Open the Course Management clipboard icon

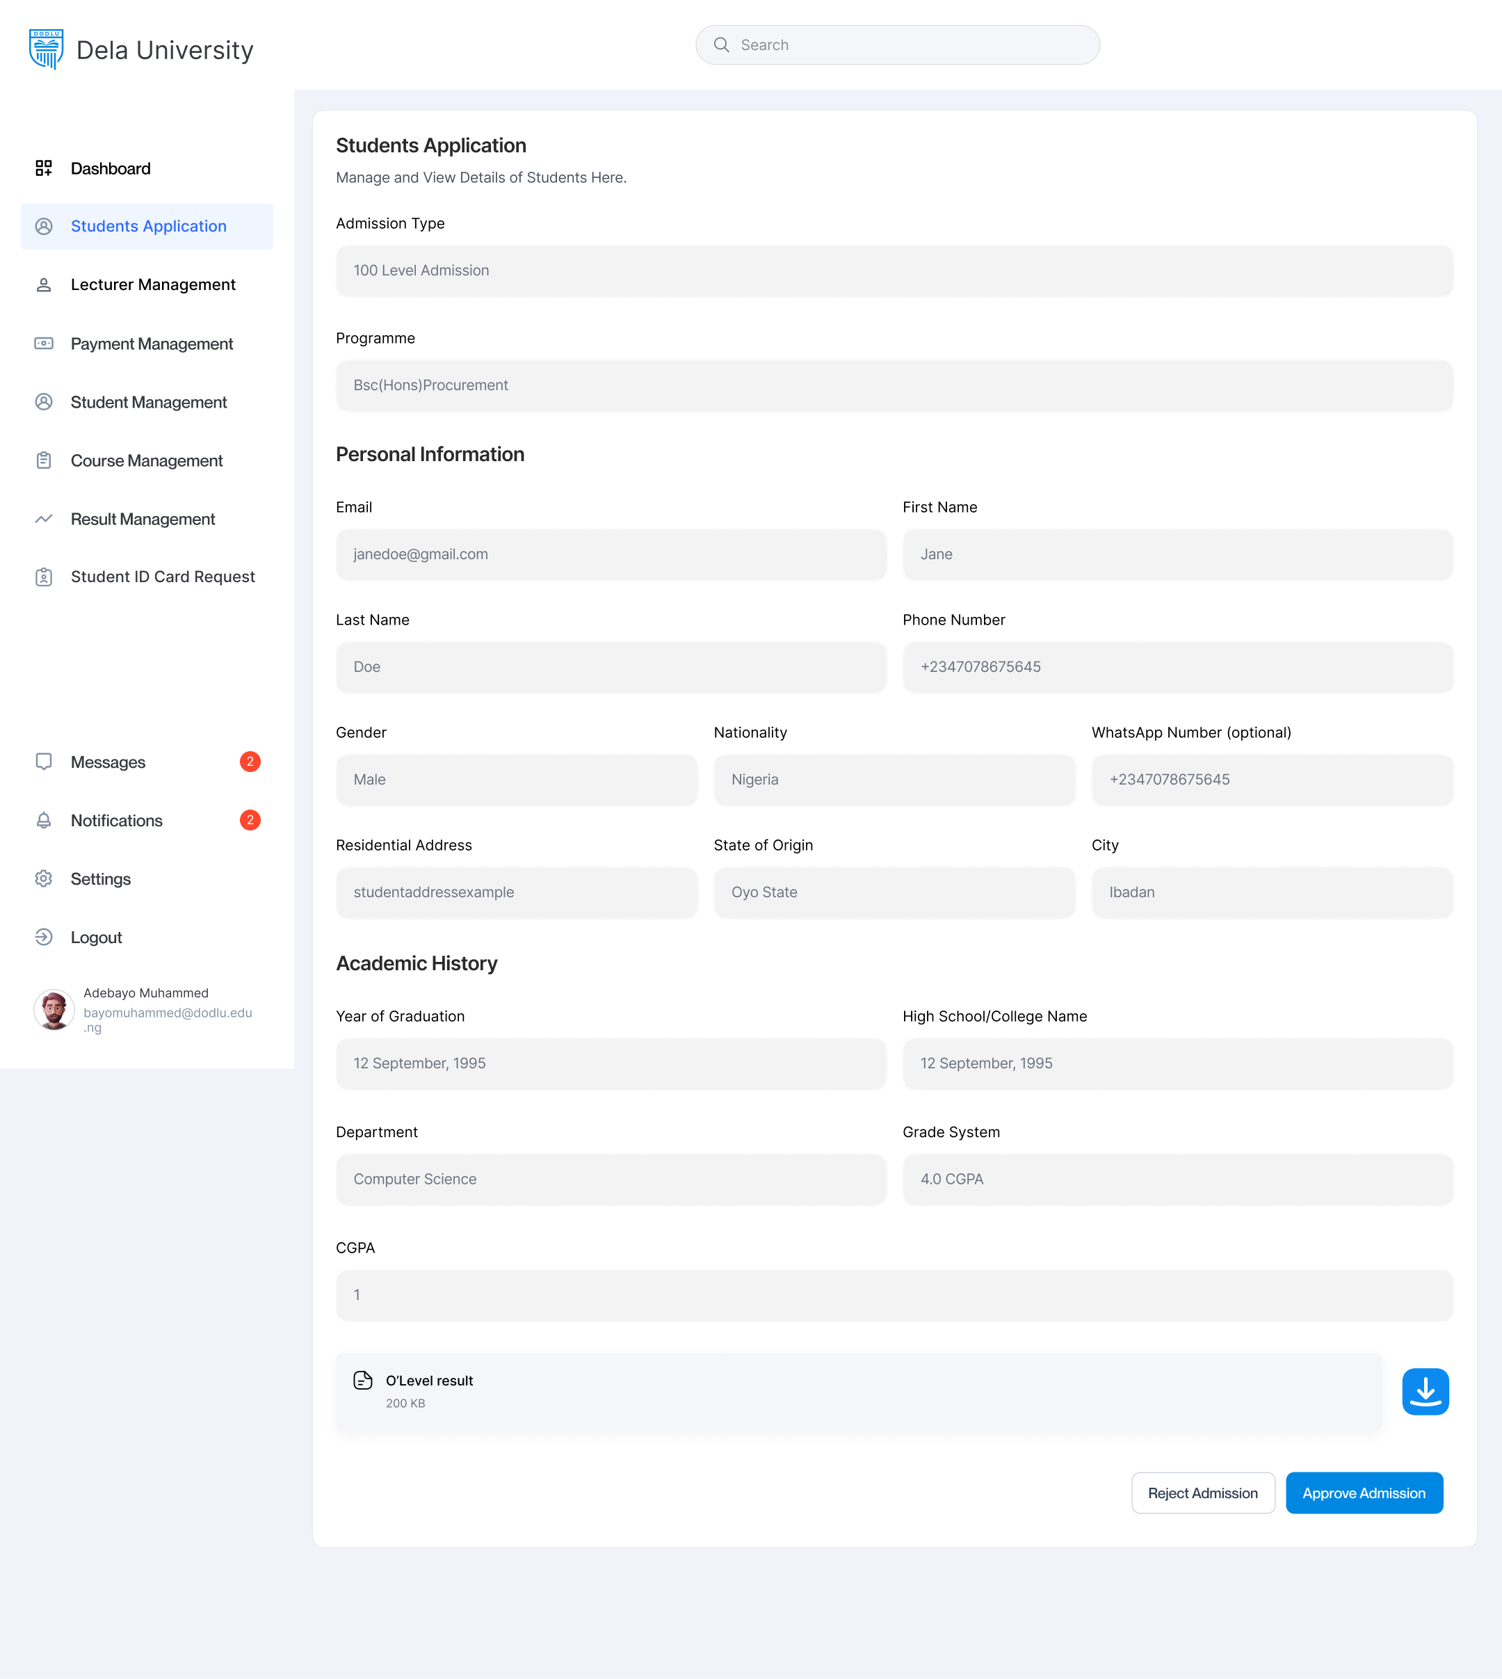44,460
